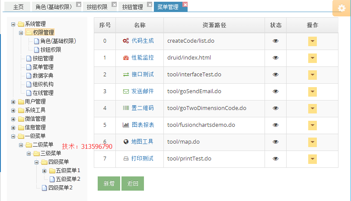The height and width of the screenshot is (201, 351).
Task: Close the 按钮管理 tab
Action: point(150,4)
